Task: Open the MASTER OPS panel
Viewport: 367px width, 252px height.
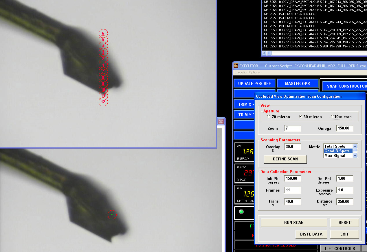Action: coord(297,84)
